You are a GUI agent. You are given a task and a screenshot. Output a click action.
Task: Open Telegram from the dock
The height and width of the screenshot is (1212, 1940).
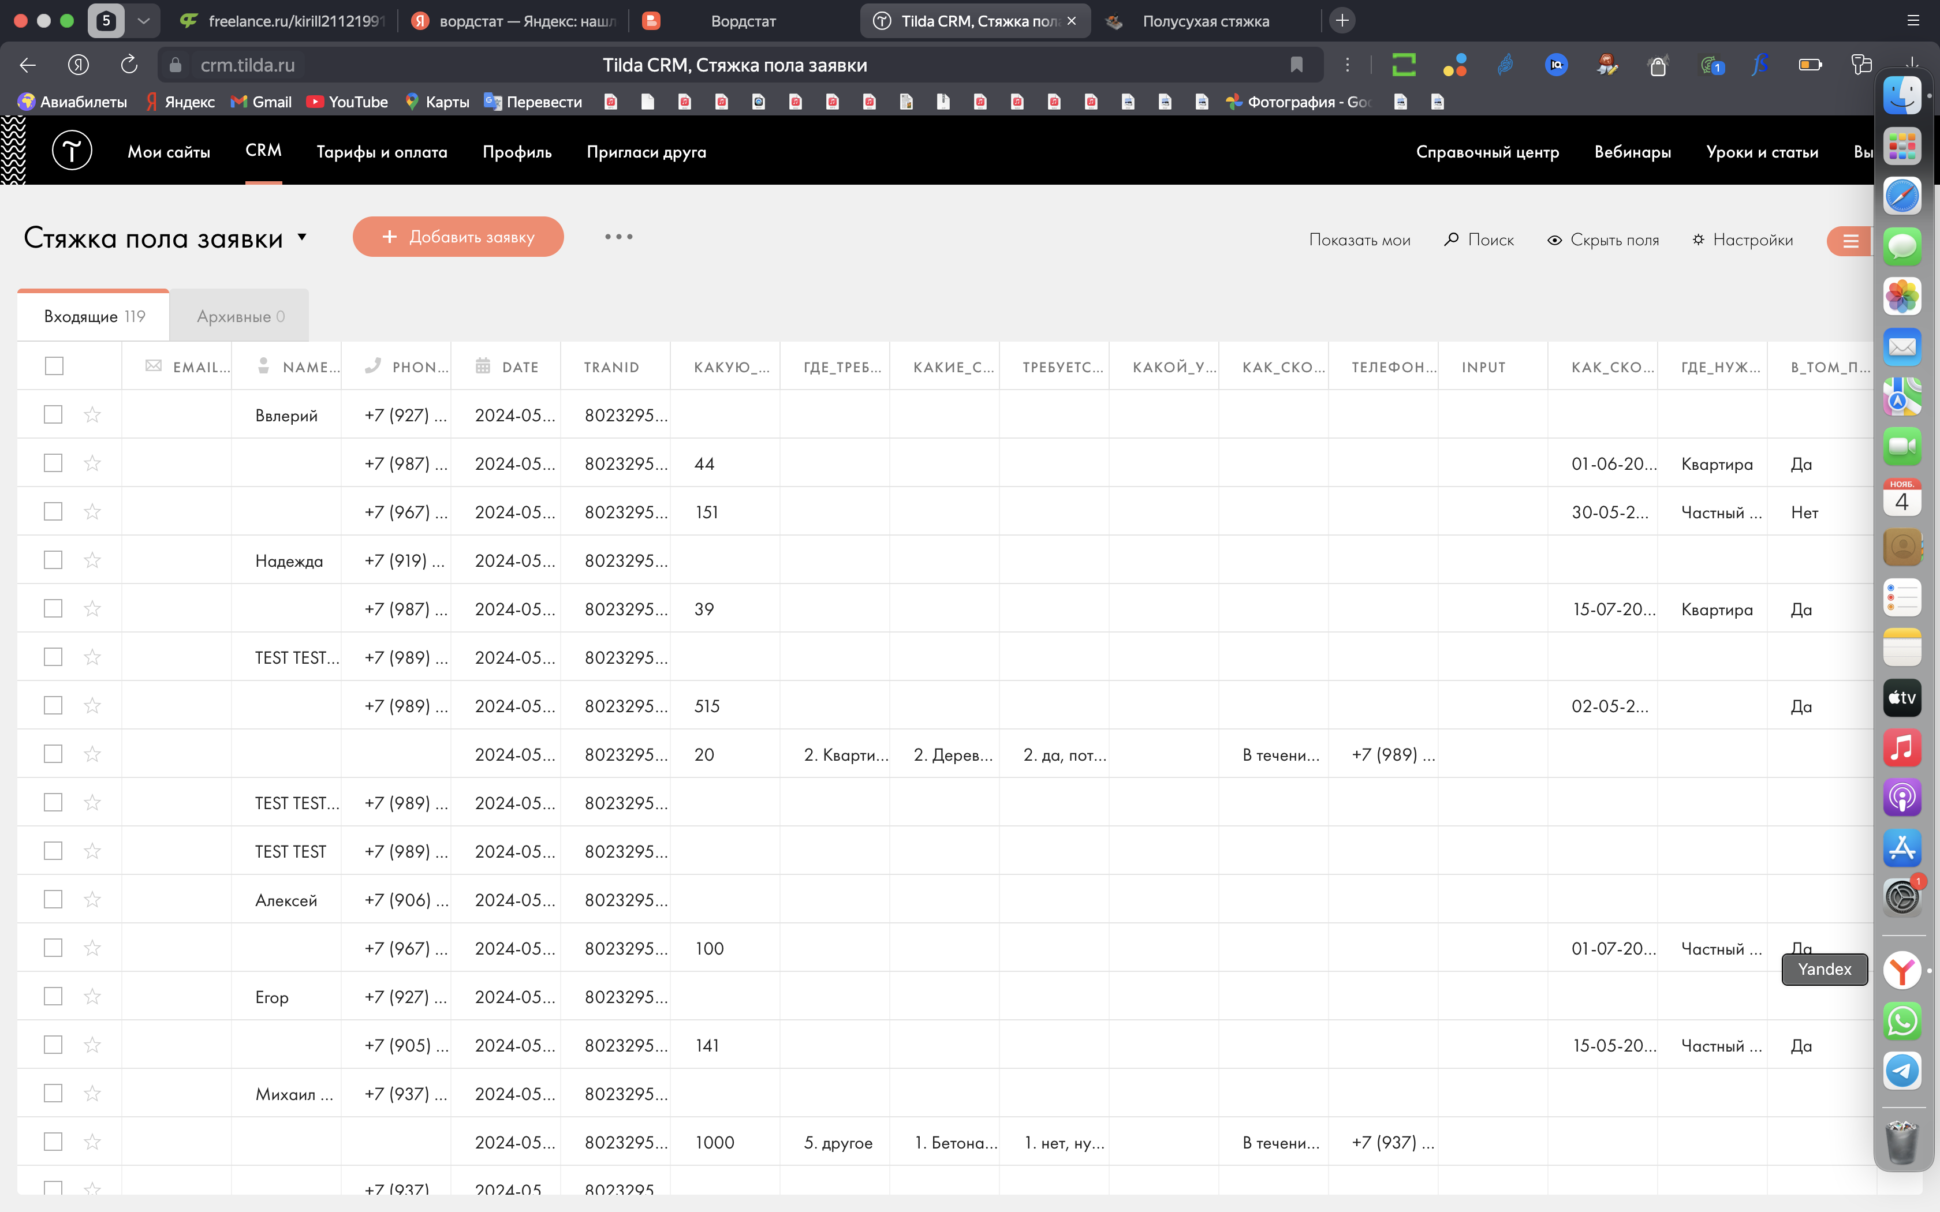pyautogui.click(x=1901, y=1071)
